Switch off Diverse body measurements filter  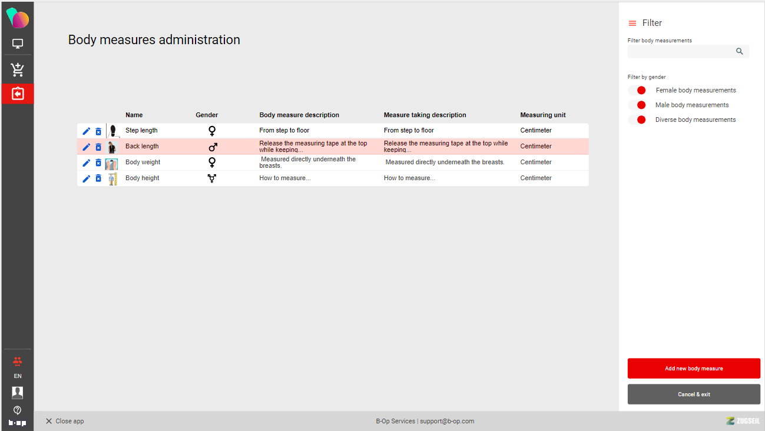637,120
